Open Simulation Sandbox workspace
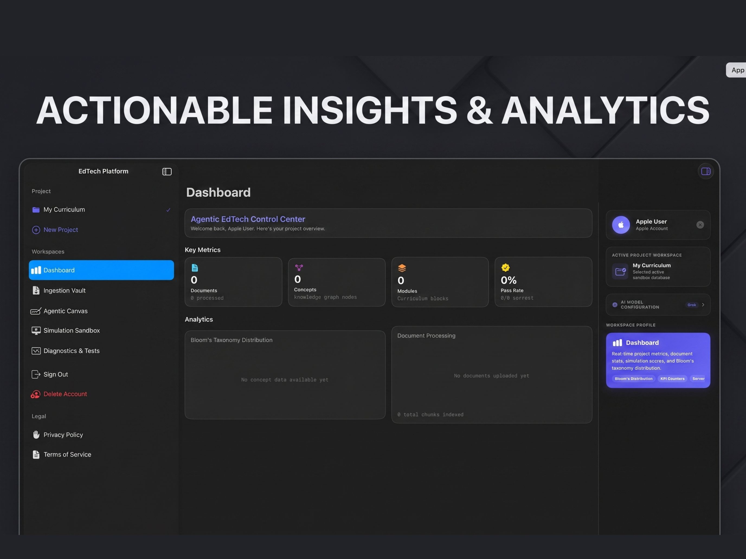The image size is (746, 559). click(72, 330)
